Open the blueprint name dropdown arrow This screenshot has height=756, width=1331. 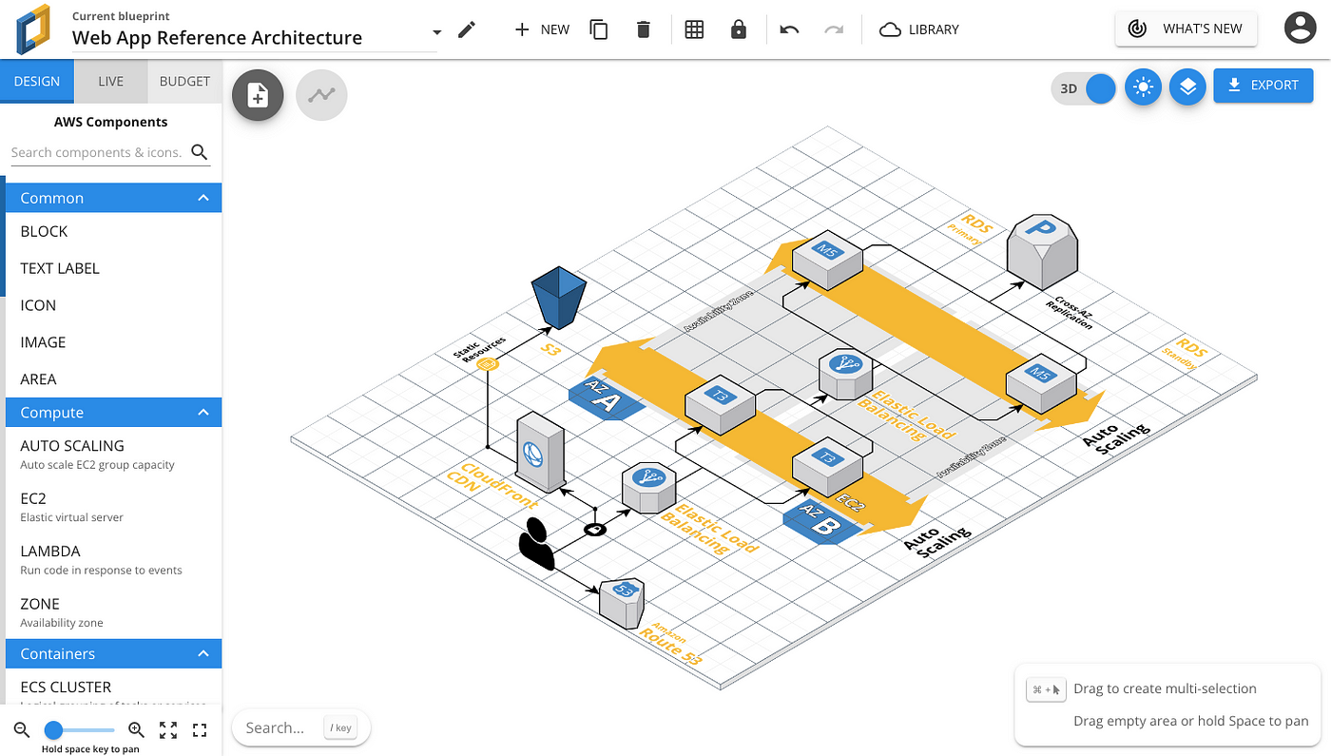[436, 32]
